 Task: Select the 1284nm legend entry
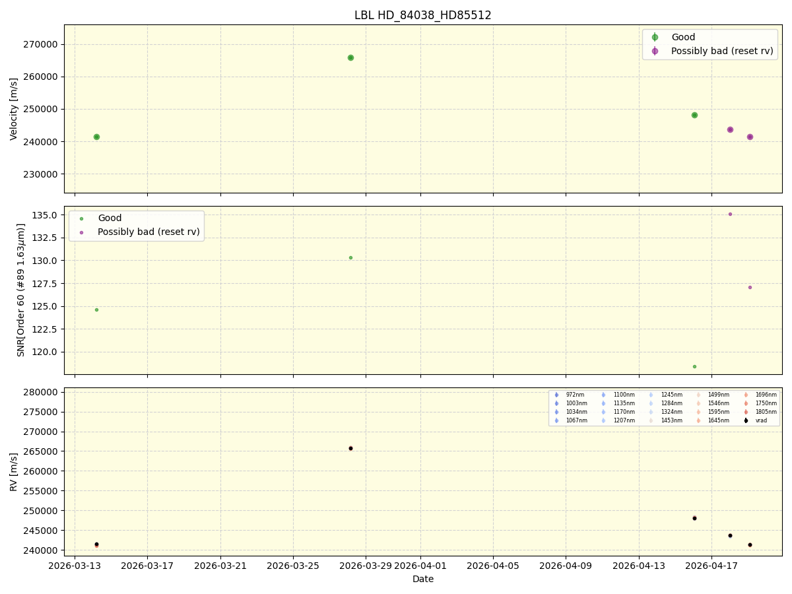[666, 403]
